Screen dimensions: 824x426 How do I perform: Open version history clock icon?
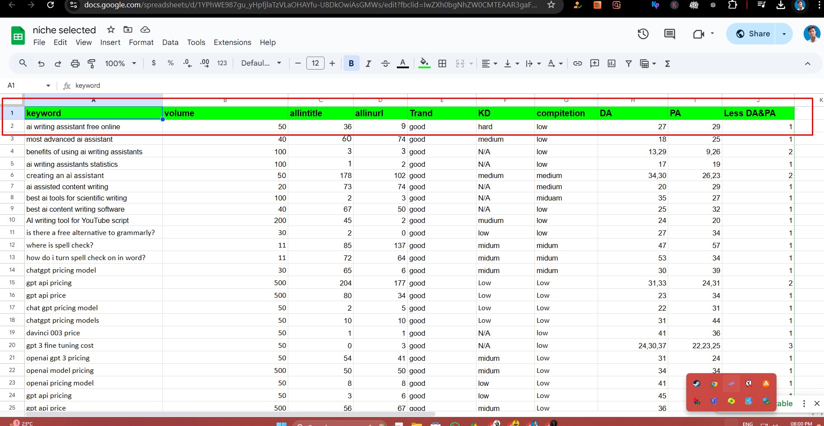point(643,34)
